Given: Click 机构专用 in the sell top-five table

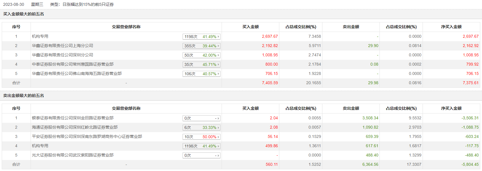Looking at the screenshot, I should click(x=40, y=146).
